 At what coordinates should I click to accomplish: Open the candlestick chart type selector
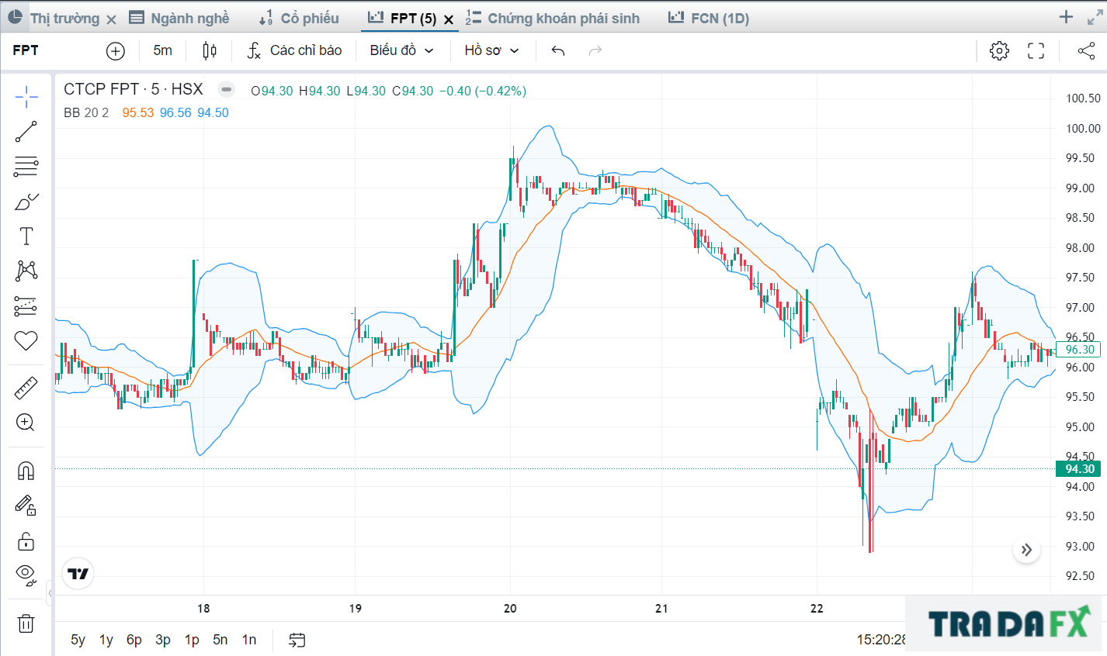tap(210, 51)
